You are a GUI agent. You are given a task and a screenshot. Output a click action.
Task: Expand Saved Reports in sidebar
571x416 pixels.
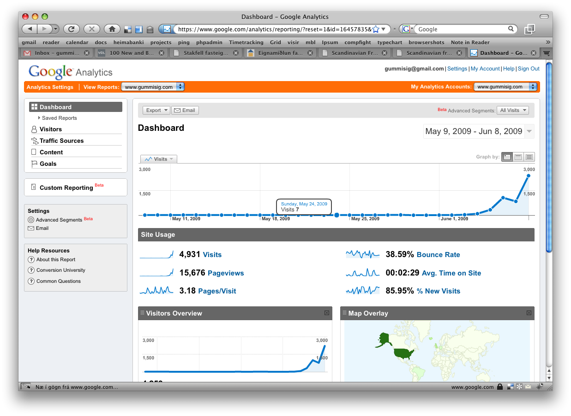[57, 118]
